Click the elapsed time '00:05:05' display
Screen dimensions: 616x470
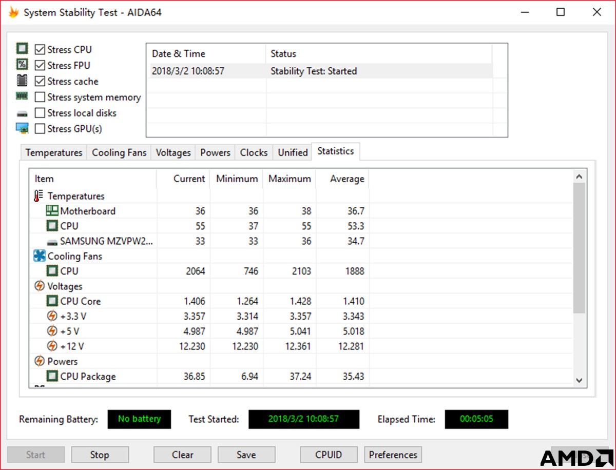tap(476, 419)
